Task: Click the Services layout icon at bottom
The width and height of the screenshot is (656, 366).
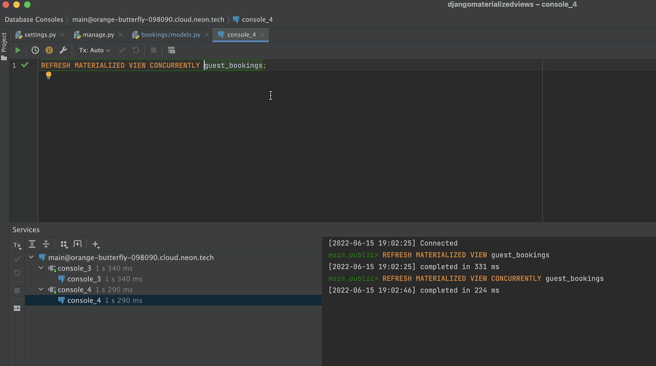Action: (x=17, y=308)
